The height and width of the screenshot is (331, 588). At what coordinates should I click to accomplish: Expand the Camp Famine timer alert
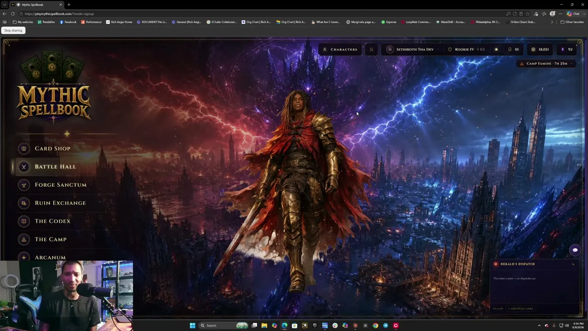(547, 63)
